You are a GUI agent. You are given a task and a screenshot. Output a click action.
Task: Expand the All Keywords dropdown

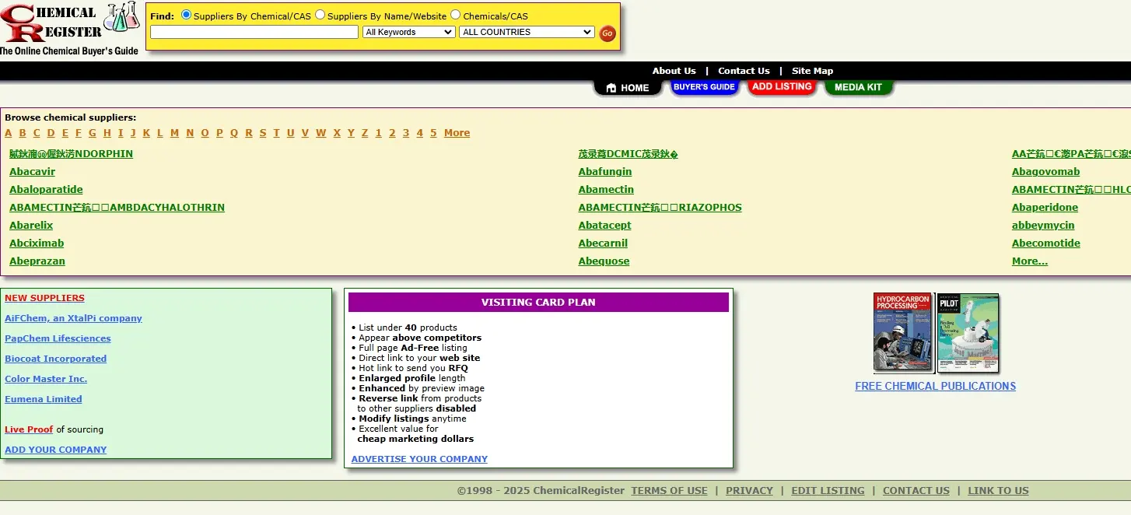408,32
